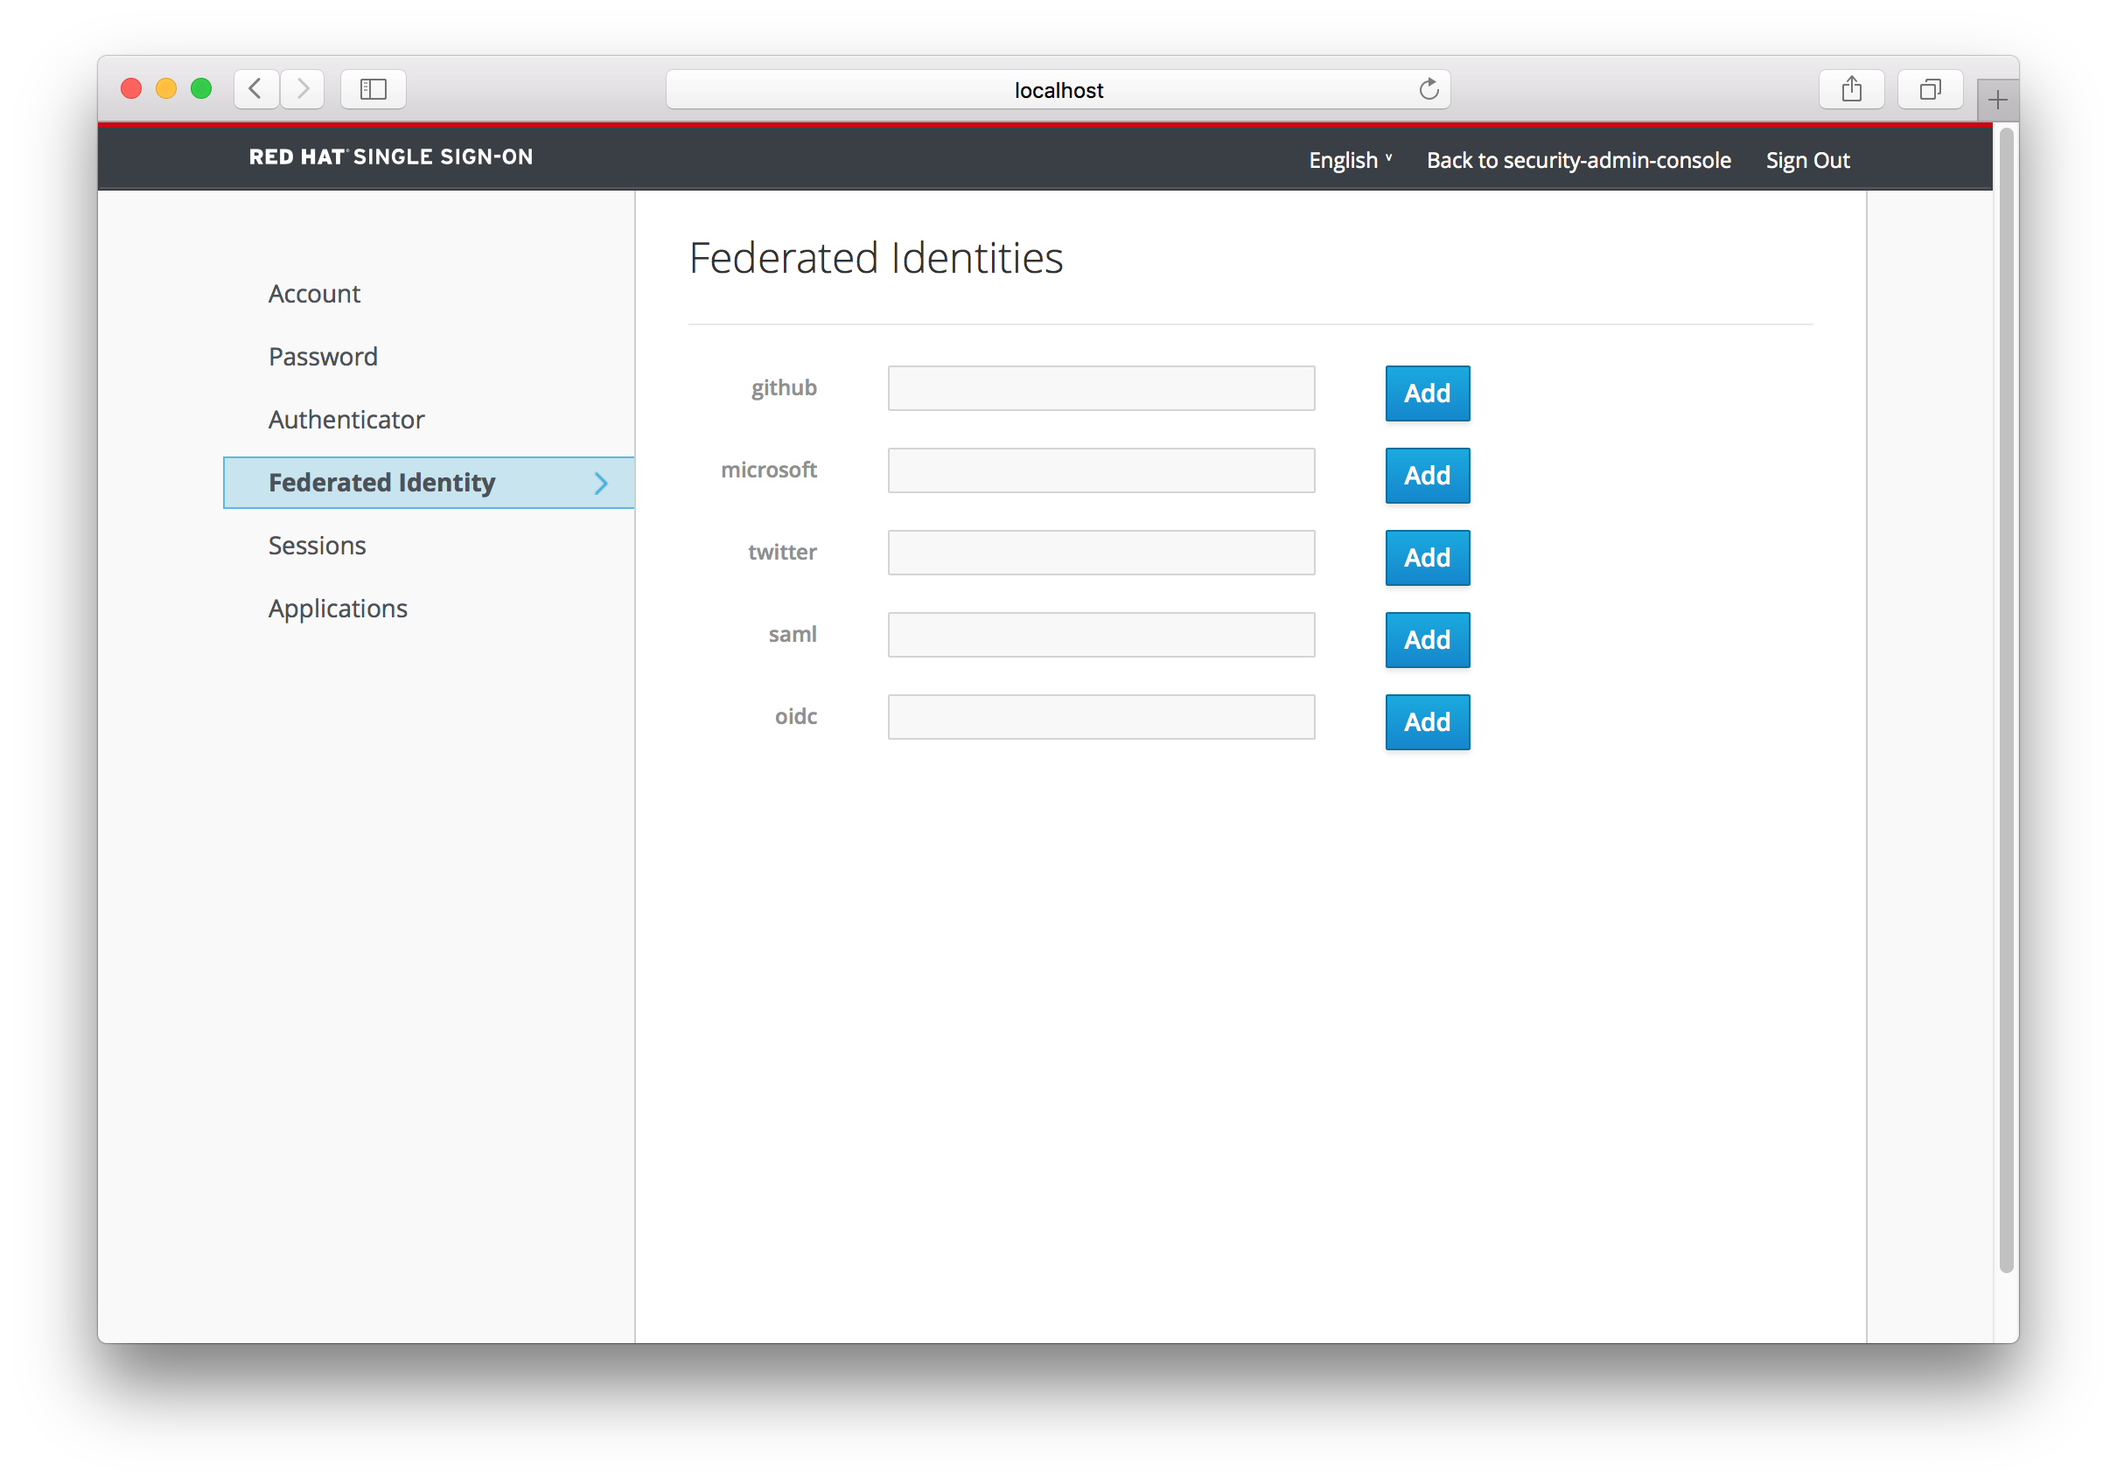Click the Password navigation icon

tap(322, 356)
